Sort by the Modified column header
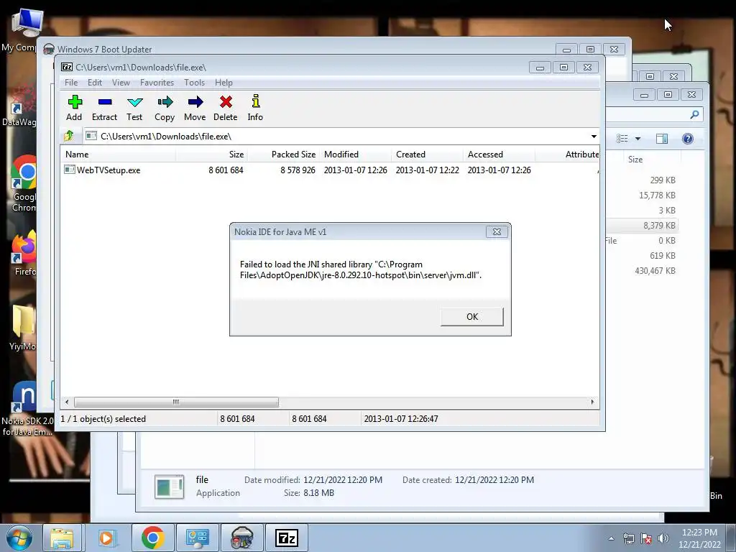Screen dimensions: 736x552 click(x=356, y=155)
